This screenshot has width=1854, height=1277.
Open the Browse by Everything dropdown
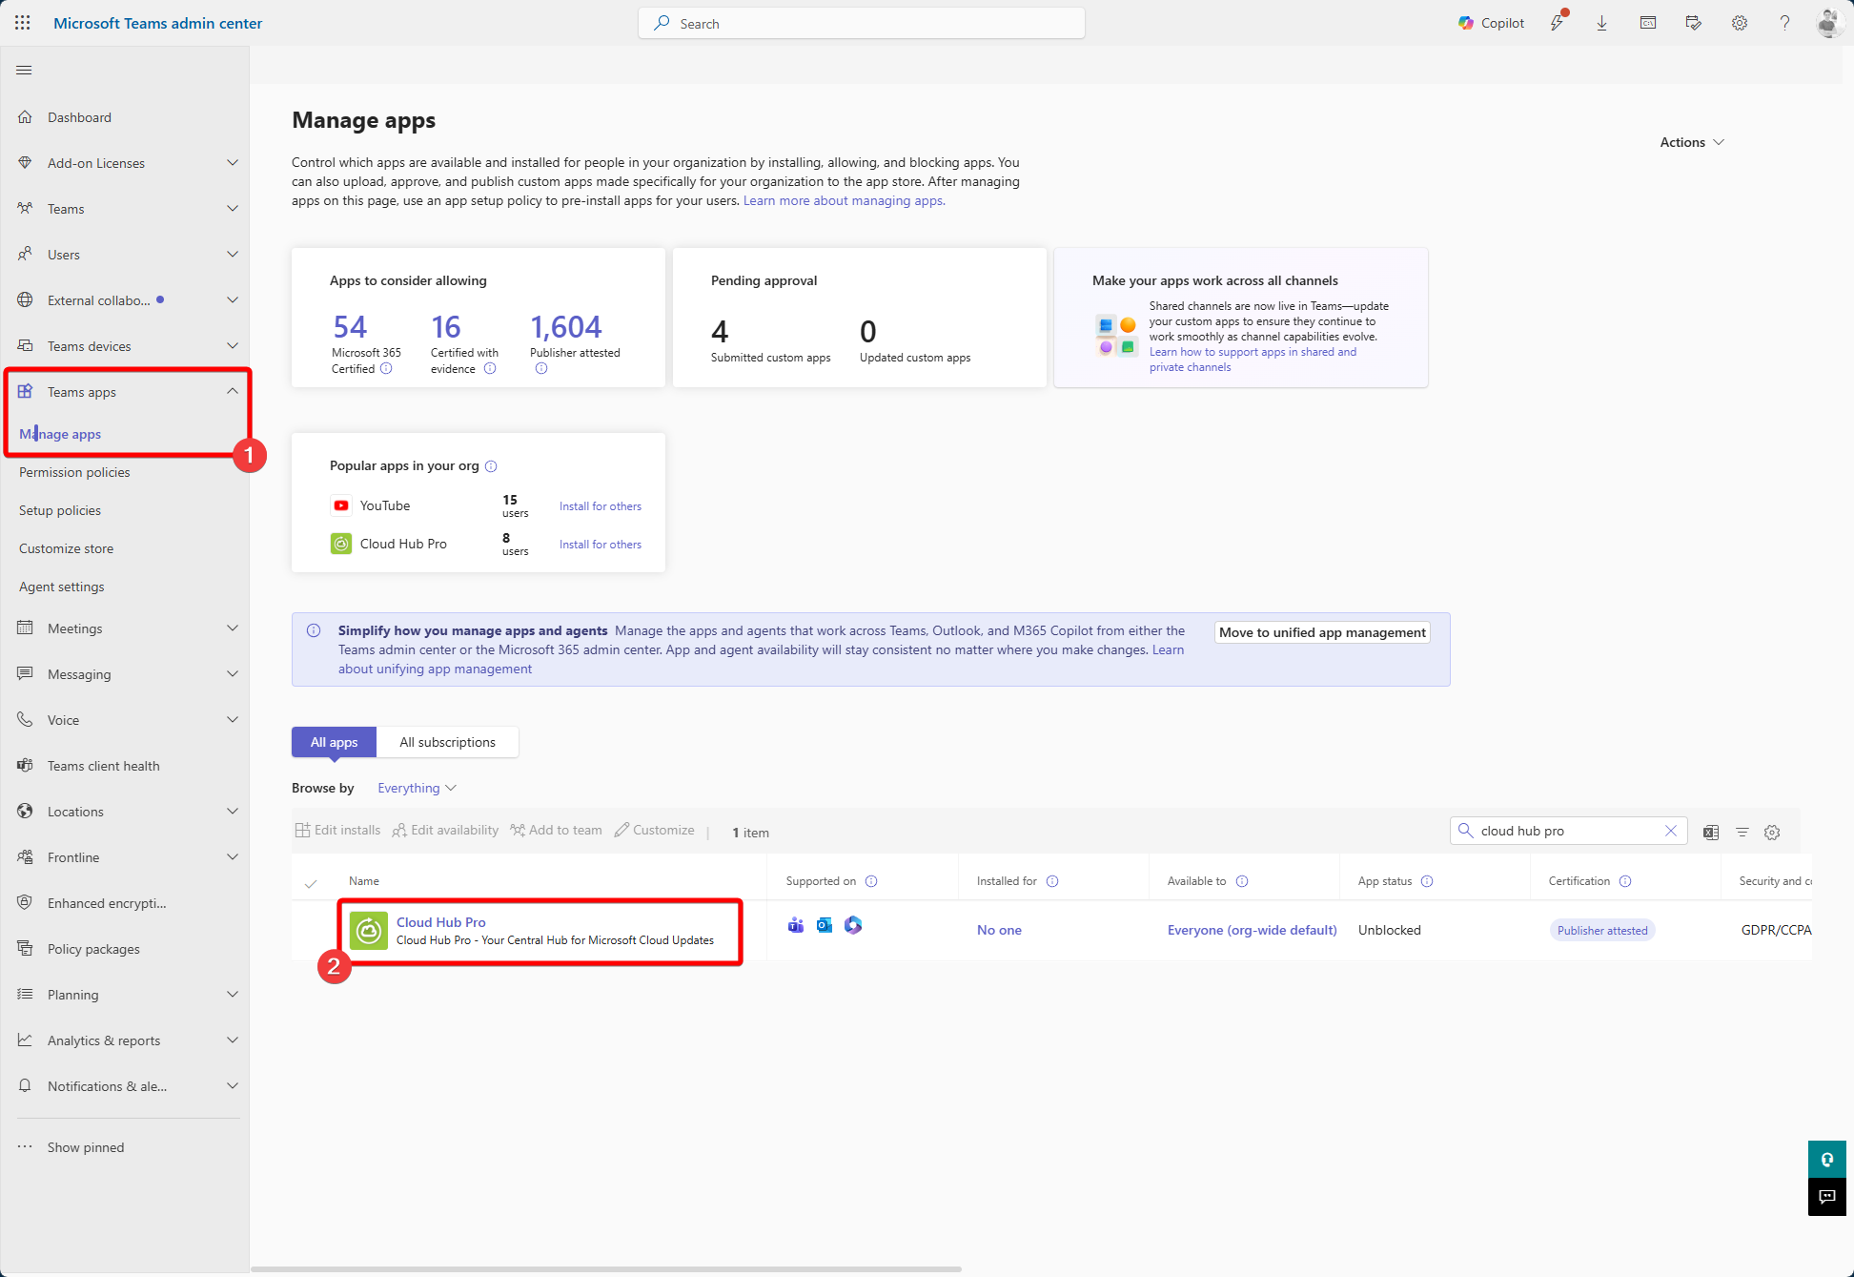tap(417, 788)
